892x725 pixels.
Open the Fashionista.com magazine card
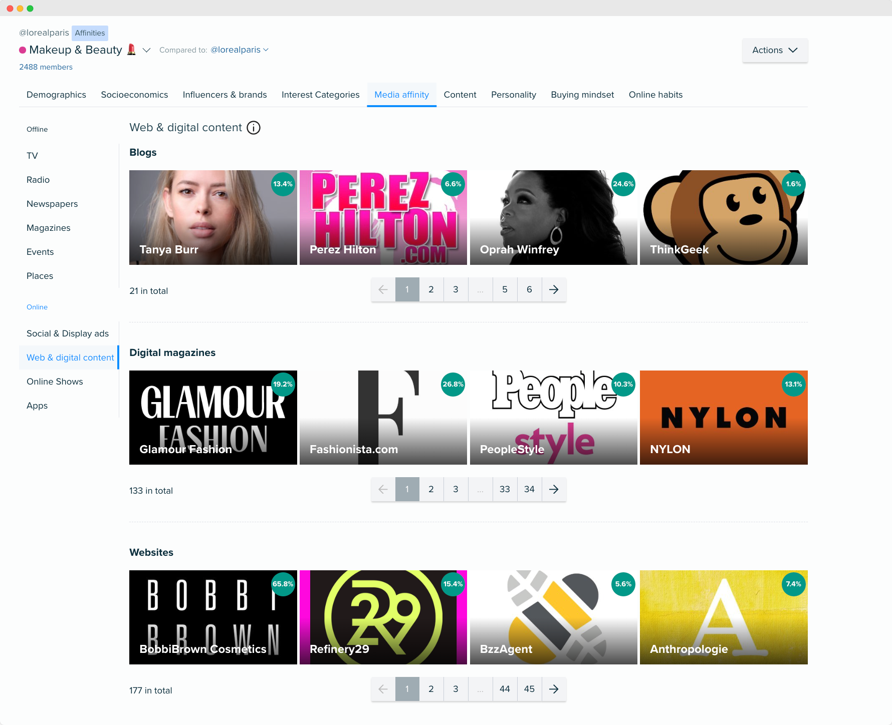383,418
